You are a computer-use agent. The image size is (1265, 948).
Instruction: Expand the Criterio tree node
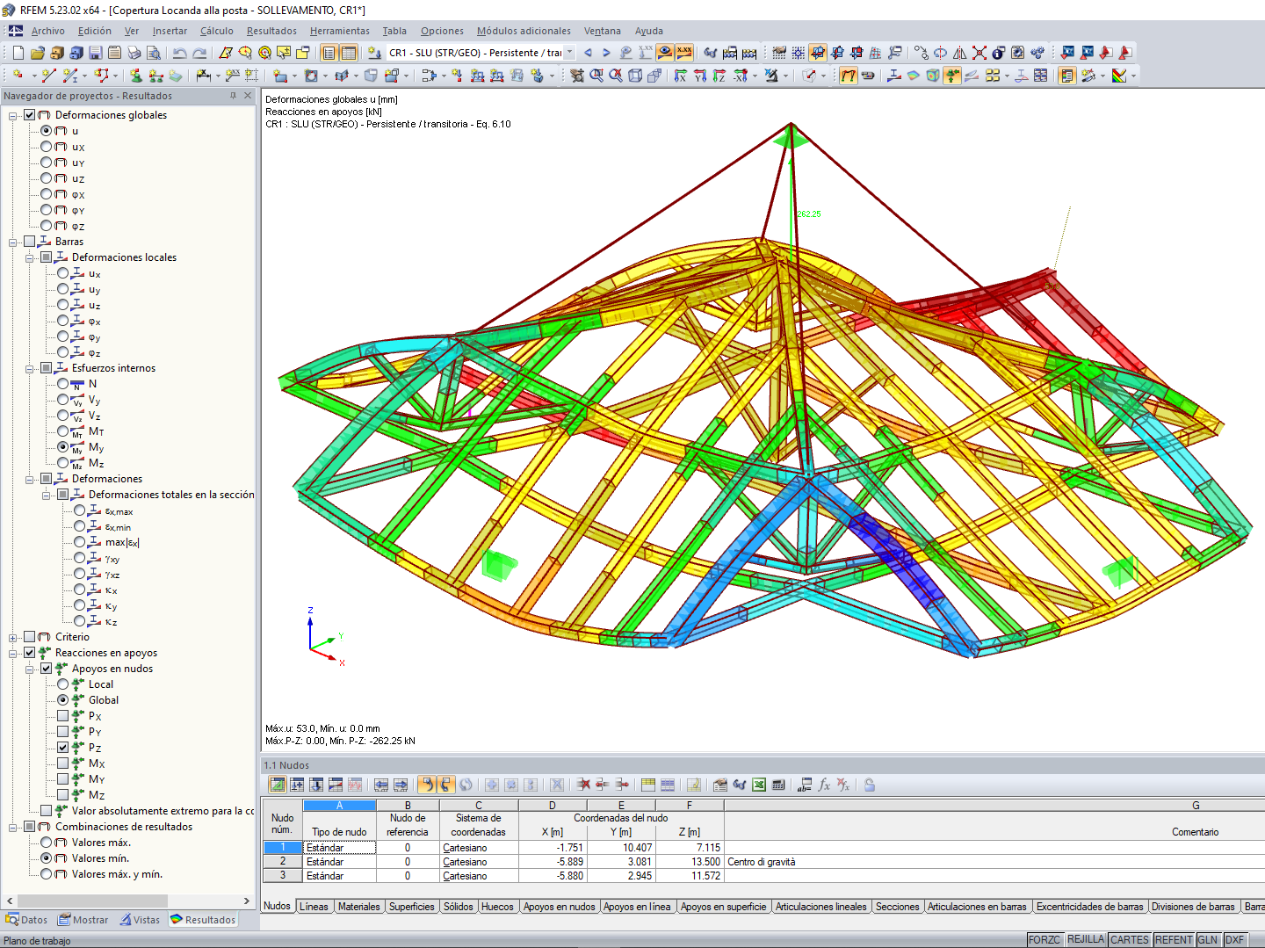click(13, 637)
